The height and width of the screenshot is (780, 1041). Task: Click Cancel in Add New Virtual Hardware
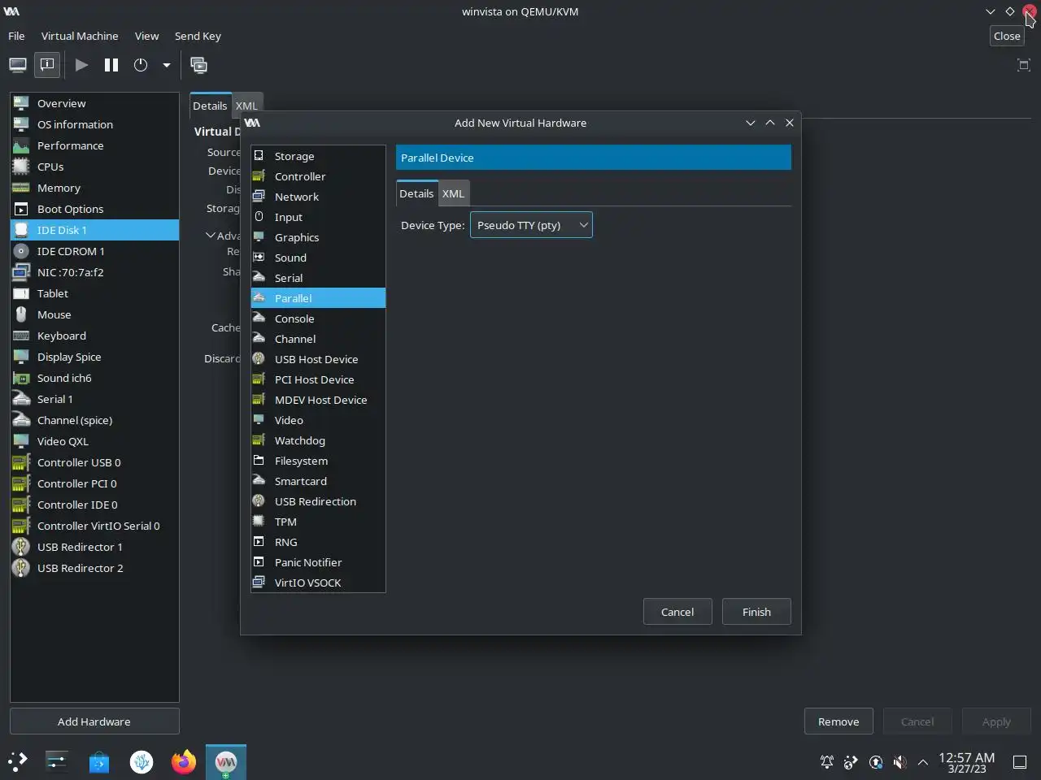click(677, 612)
